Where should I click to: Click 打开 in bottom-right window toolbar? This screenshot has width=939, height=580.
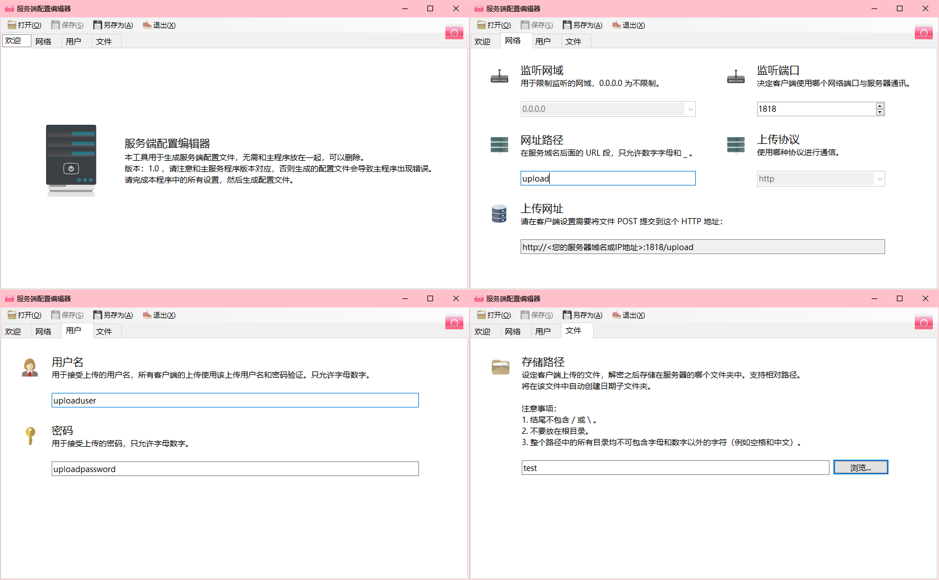click(494, 315)
